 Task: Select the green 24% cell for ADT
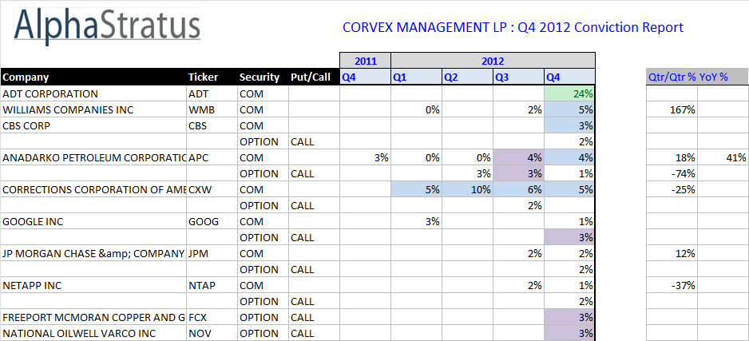(x=569, y=93)
